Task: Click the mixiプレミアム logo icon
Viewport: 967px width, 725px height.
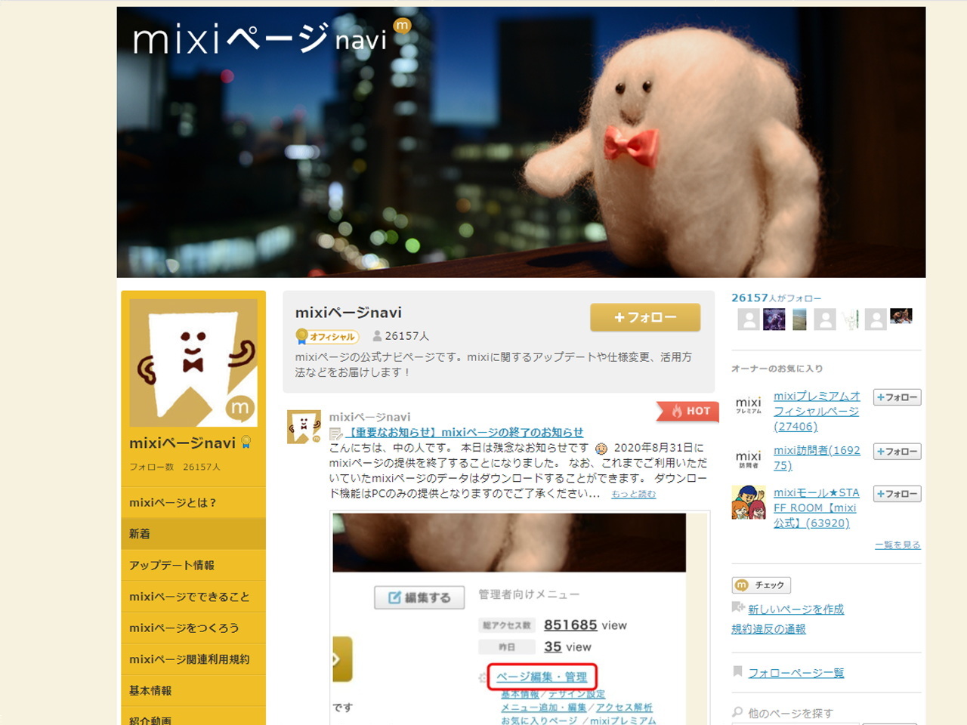Action: pos(749,406)
